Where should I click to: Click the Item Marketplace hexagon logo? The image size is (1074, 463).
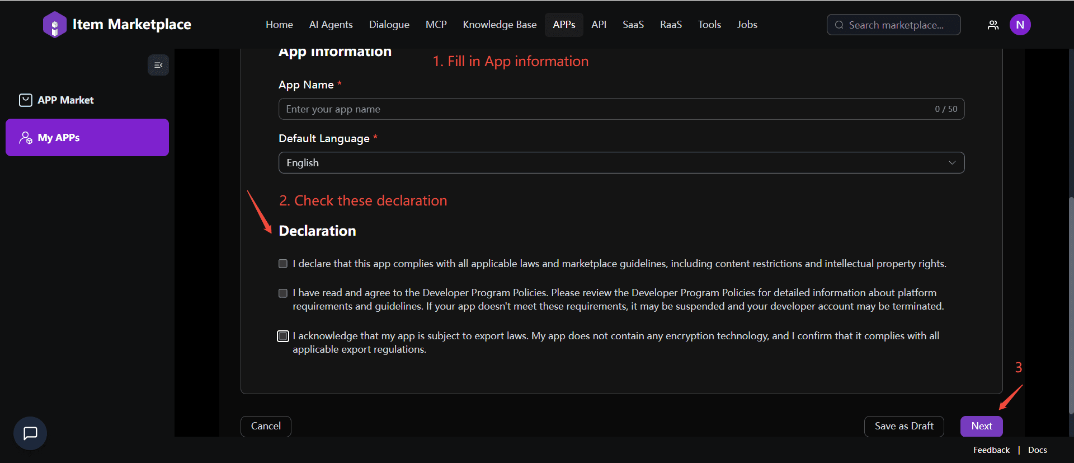click(x=54, y=25)
